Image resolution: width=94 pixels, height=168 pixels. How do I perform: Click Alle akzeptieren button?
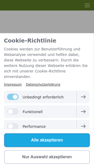(47, 140)
